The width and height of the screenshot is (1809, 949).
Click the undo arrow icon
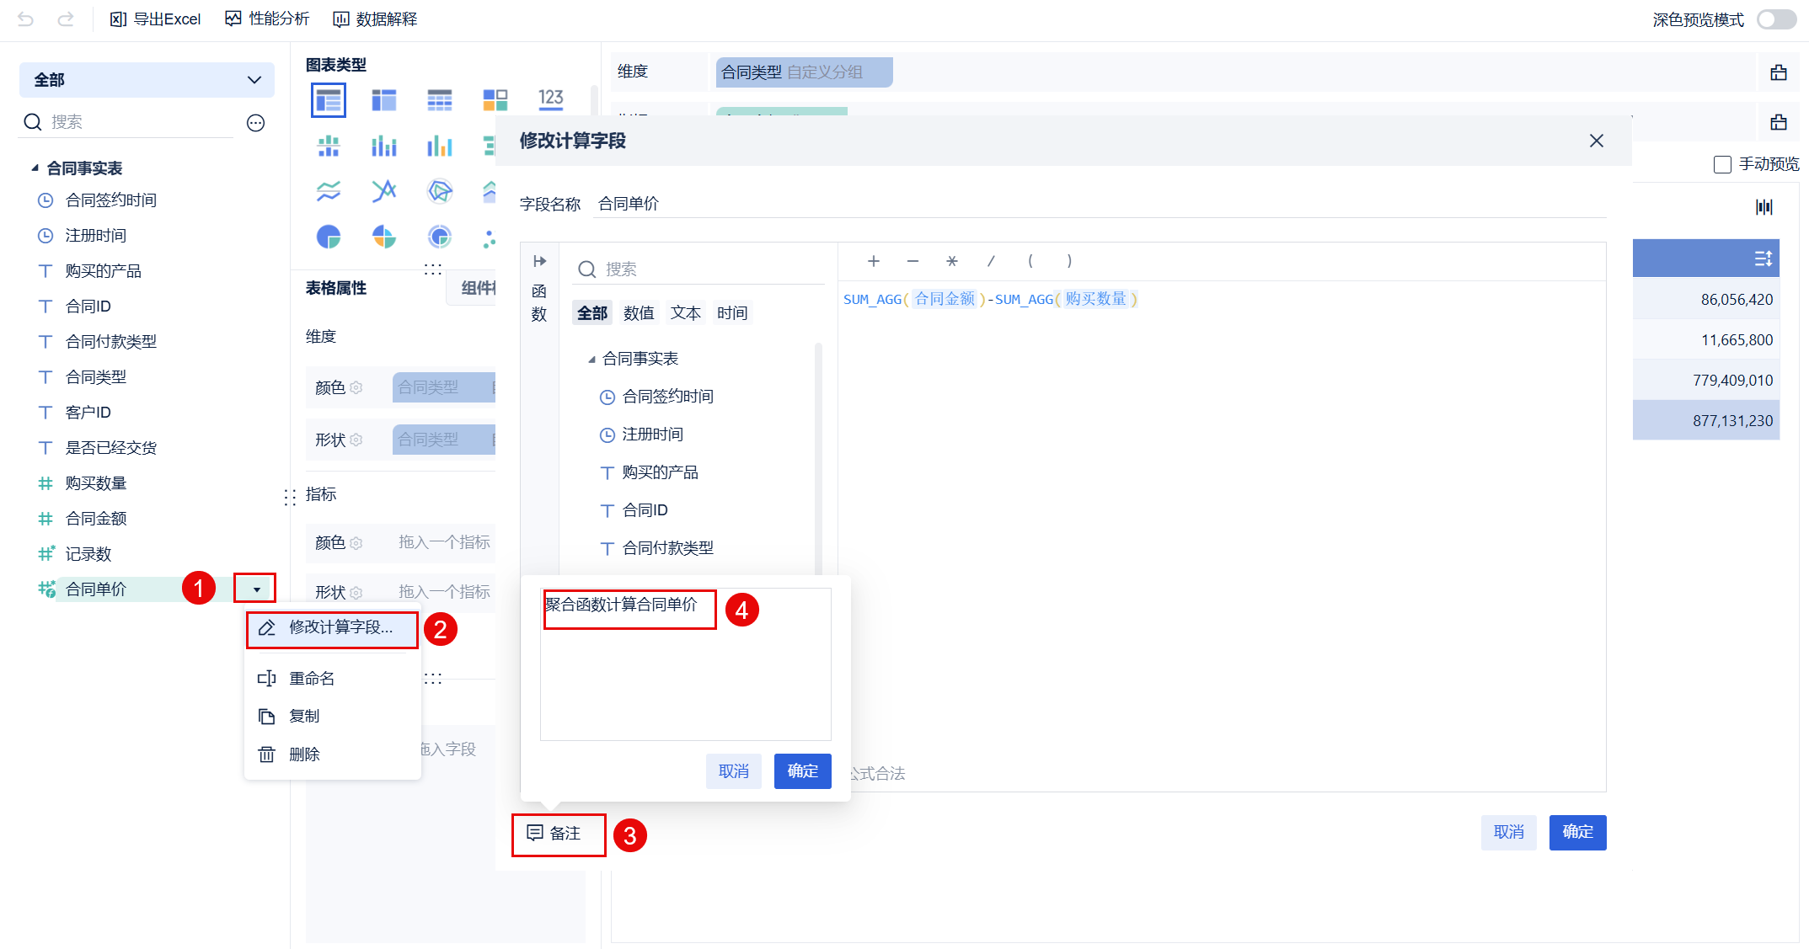pyautogui.click(x=25, y=19)
